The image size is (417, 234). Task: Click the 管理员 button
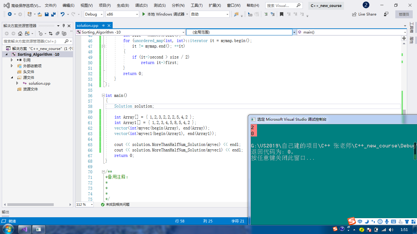(404, 14)
